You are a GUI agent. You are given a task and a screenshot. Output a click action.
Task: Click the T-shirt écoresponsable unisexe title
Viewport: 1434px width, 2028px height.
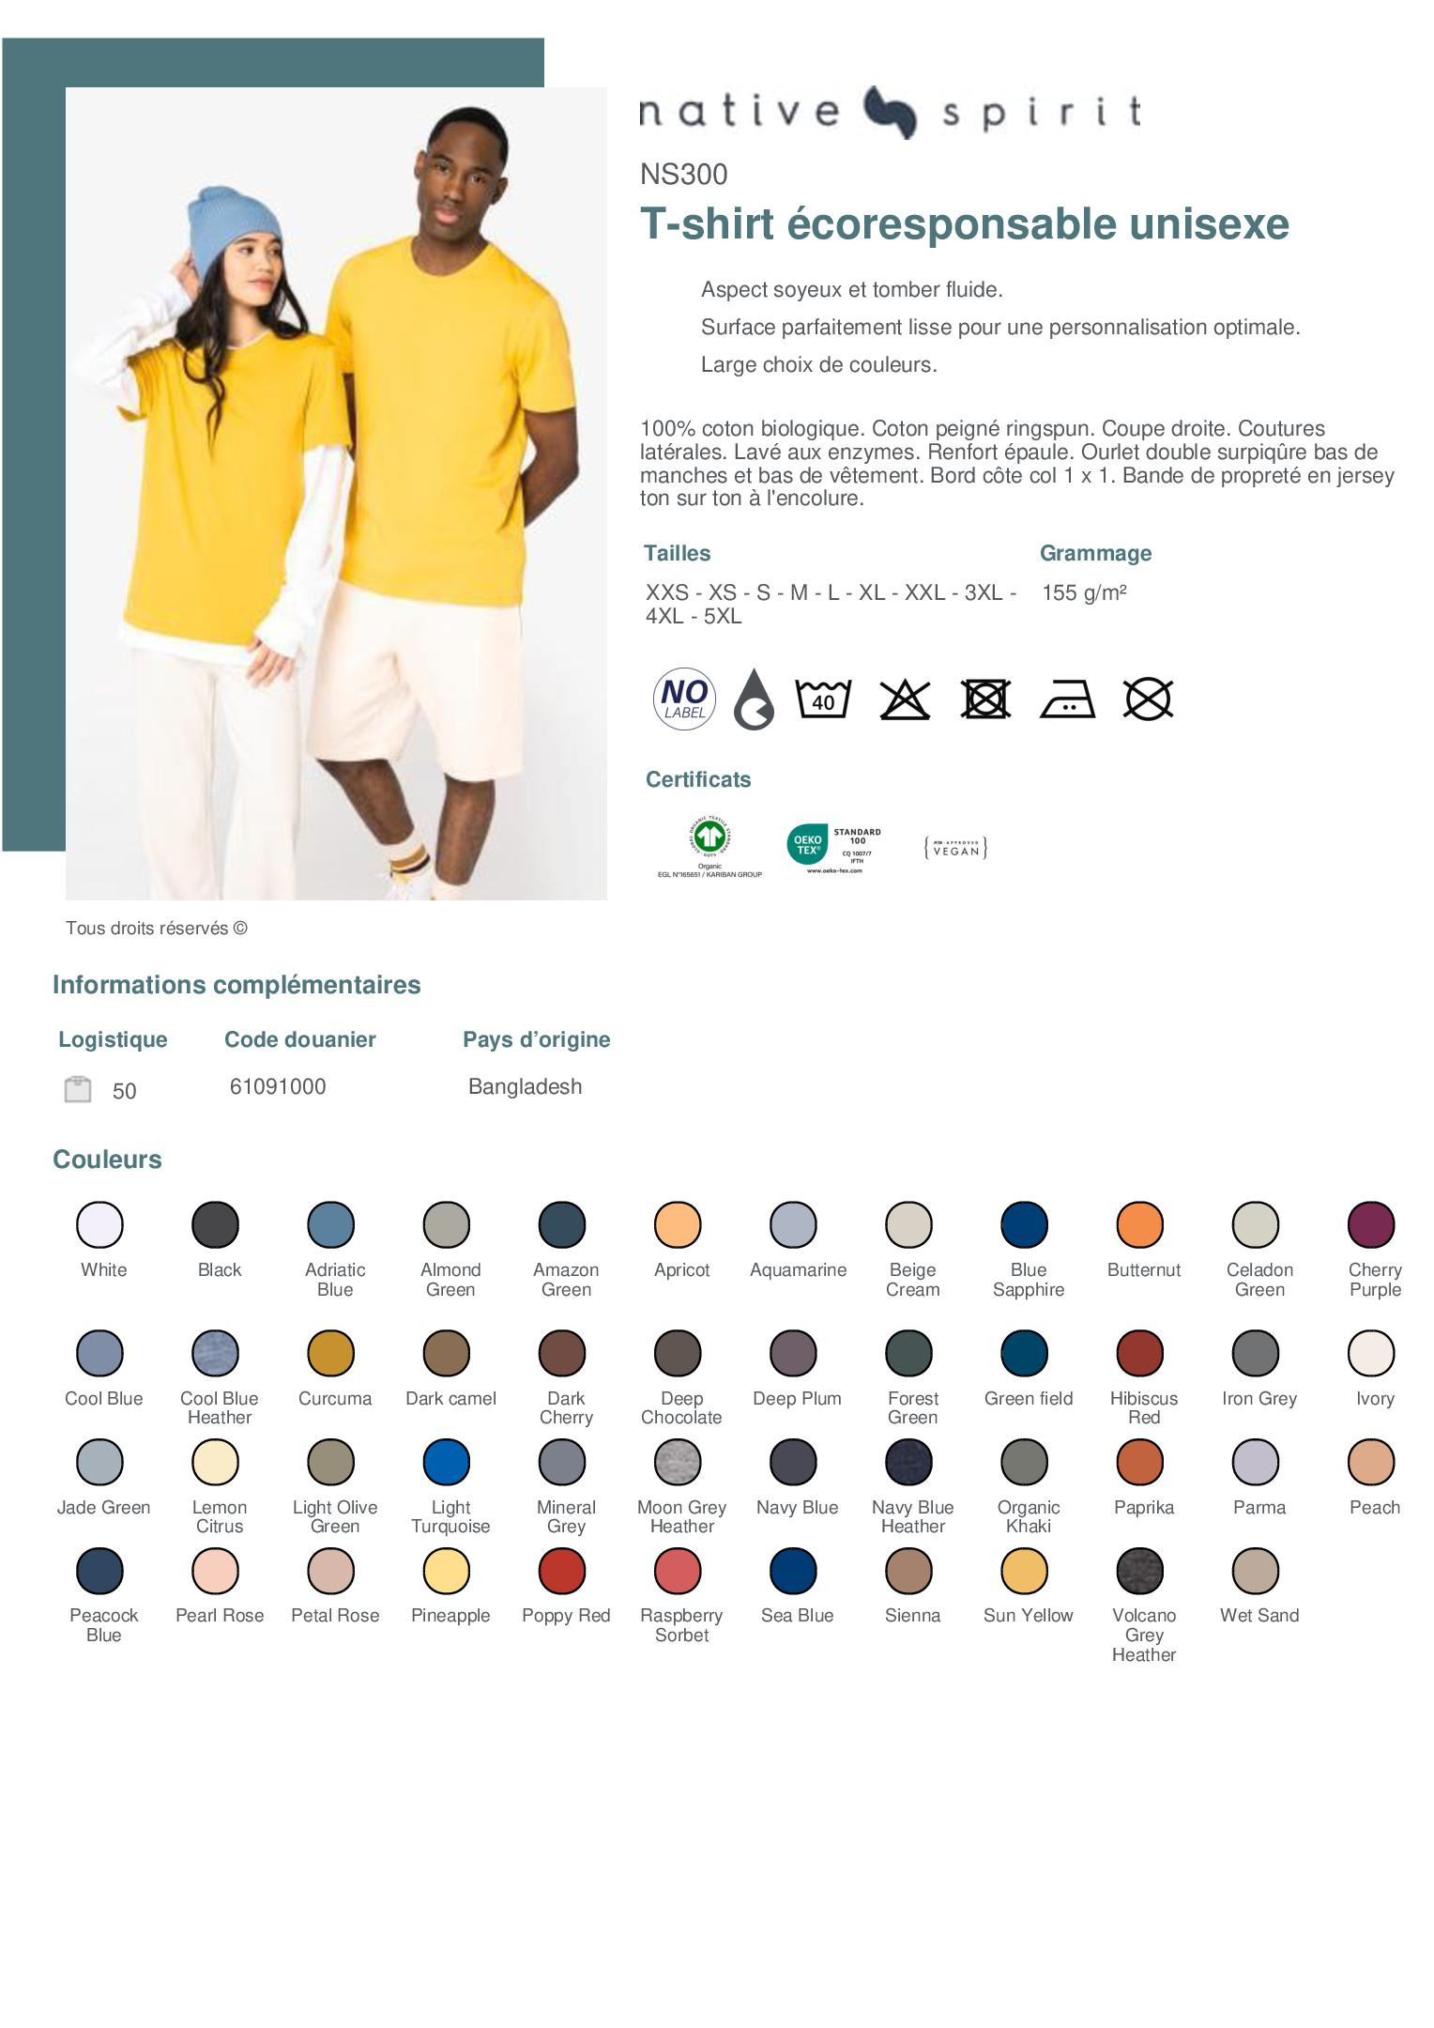point(965,223)
